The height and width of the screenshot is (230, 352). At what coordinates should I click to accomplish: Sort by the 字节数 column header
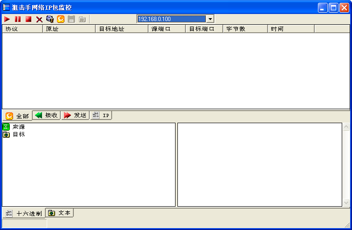(245, 29)
